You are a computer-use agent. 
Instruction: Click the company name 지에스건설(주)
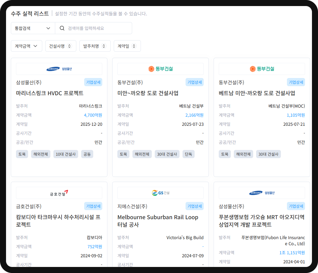click(132, 206)
